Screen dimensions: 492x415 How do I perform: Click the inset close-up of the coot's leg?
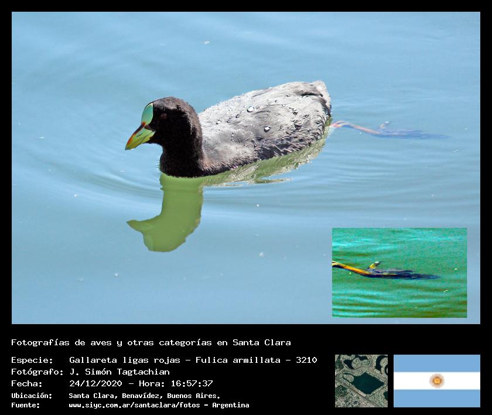(399, 273)
